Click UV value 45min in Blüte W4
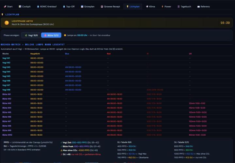235x163 pixels. tap(197, 108)
